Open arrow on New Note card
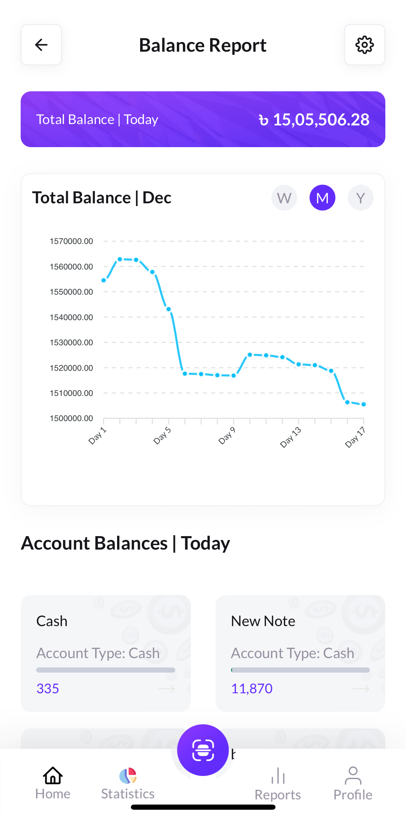Image resolution: width=406 pixels, height=818 pixels. [361, 689]
